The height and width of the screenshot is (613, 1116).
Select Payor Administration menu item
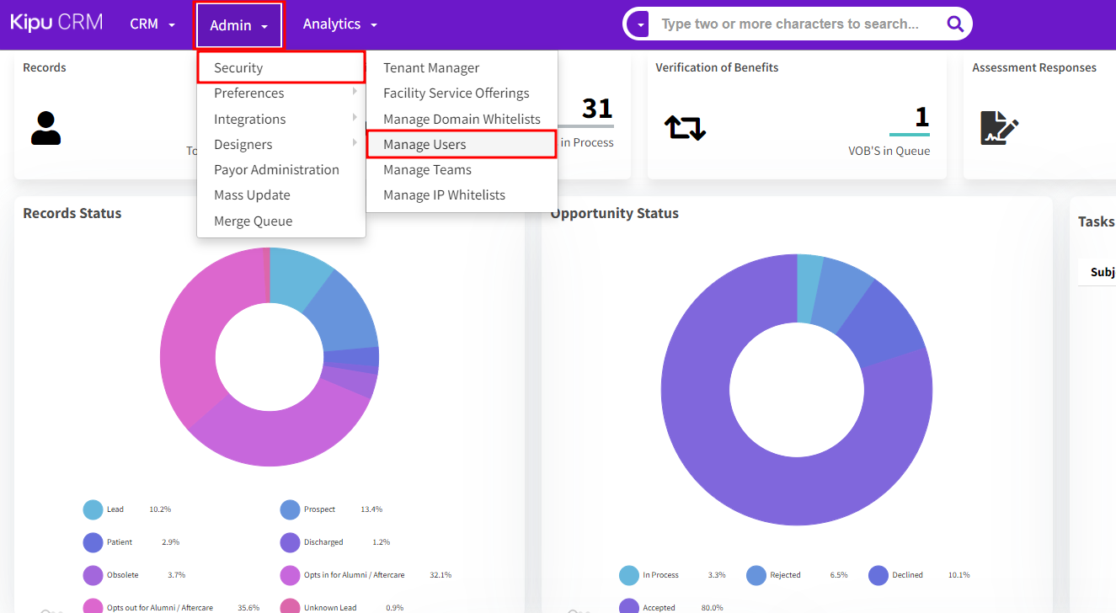click(276, 170)
